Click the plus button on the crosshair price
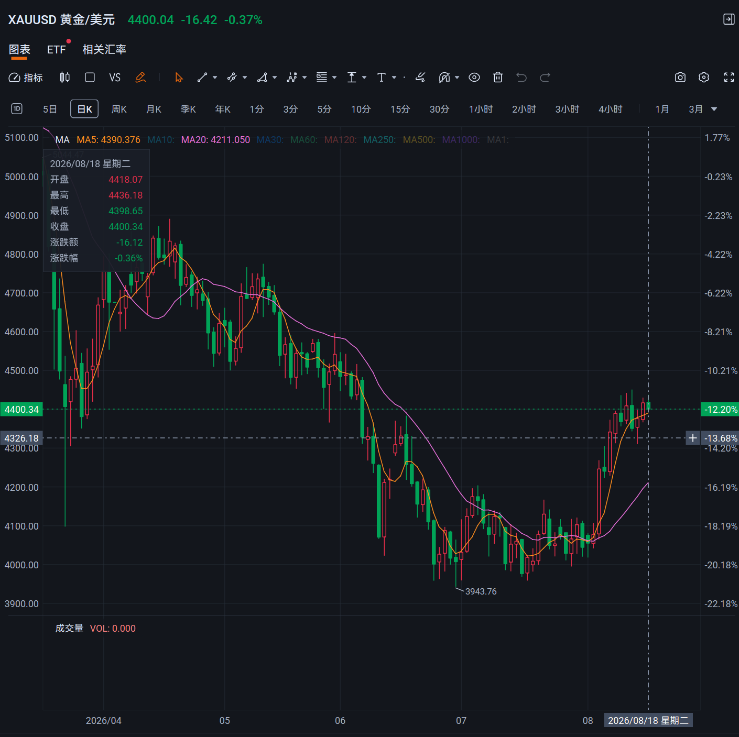Viewport: 739px width, 737px height. (x=693, y=438)
